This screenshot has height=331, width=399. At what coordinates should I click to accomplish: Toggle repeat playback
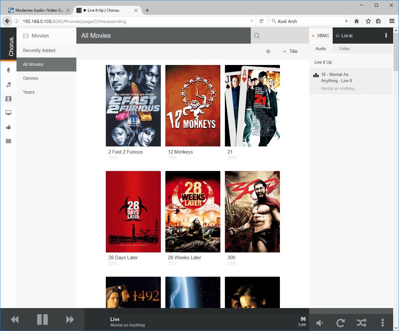(340, 323)
